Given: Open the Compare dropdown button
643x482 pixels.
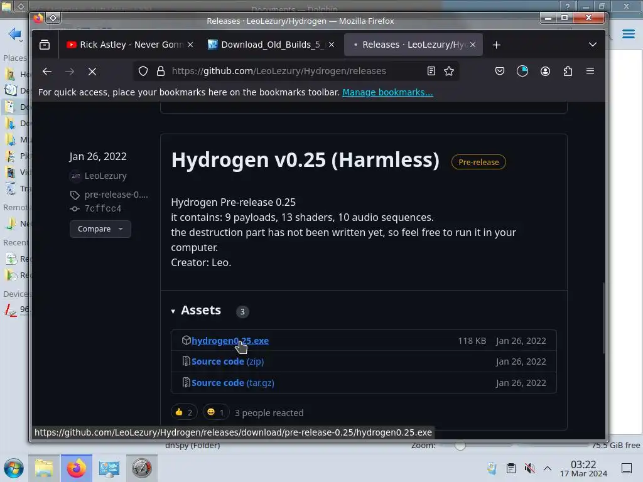Looking at the screenshot, I should 100,229.
